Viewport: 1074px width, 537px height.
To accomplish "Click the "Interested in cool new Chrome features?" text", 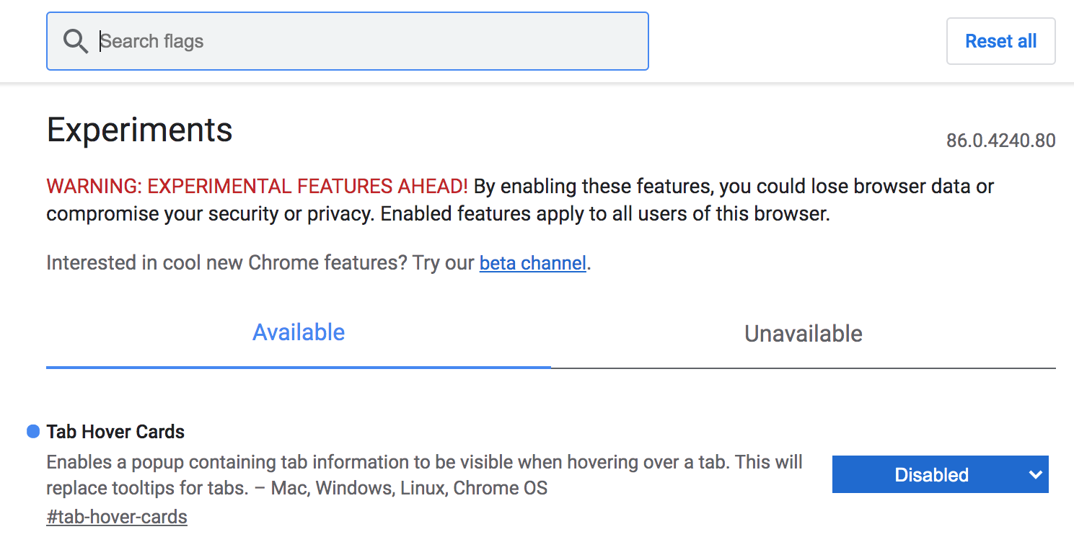I will click(226, 263).
